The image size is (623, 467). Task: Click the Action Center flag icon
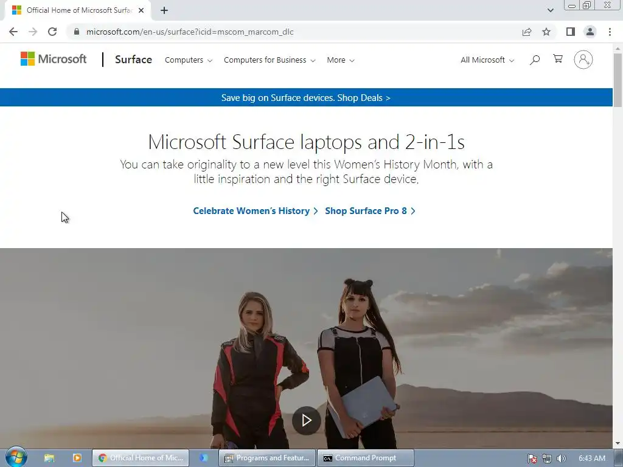tap(532, 458)
